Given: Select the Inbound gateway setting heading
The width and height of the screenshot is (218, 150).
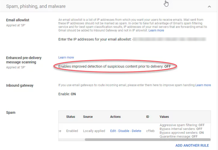Looking at the screenshot, I should pyautogui.click(x=20, y=85).
